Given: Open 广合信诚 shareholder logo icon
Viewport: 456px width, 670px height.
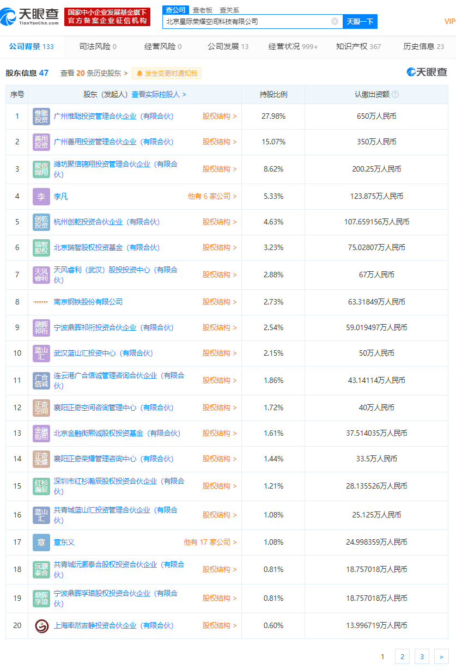Looking at the screenshot, I should point(41,380).
